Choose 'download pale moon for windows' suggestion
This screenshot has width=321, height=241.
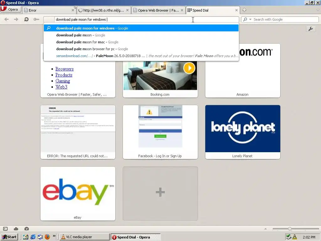pos(141,28)
